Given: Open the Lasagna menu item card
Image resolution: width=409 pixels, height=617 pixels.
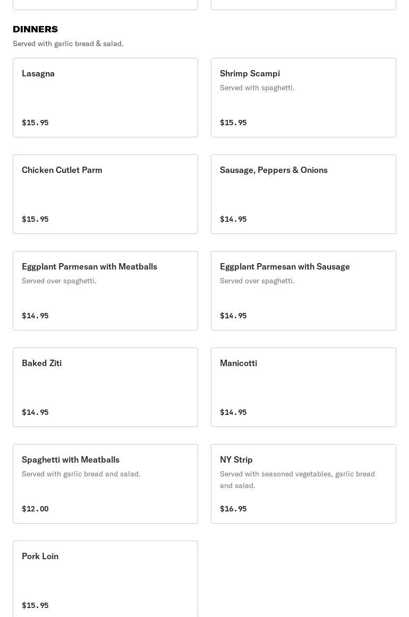Looking at the screenshot, I should 105,98.
